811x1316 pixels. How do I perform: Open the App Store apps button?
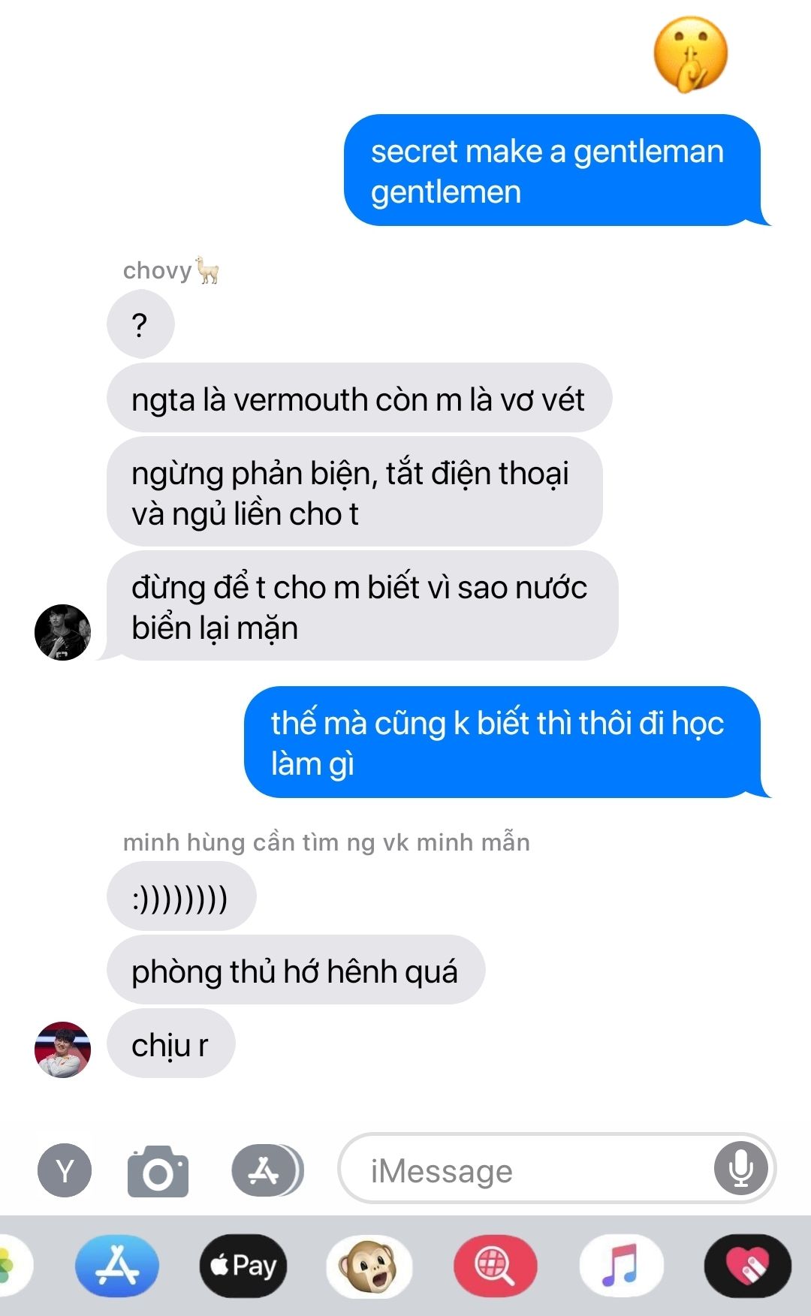point(267,1170)
